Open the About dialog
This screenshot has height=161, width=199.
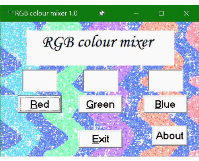(x=170, y=136)
